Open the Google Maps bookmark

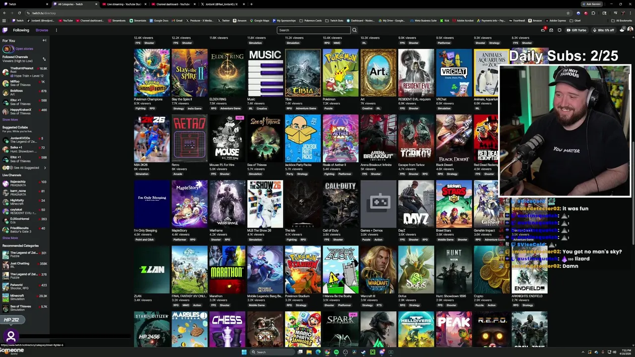(x=260, y=21)
